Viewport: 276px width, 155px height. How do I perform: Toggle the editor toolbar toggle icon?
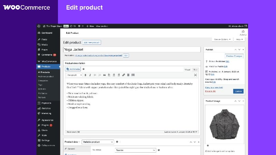click(x=133, y=75)
